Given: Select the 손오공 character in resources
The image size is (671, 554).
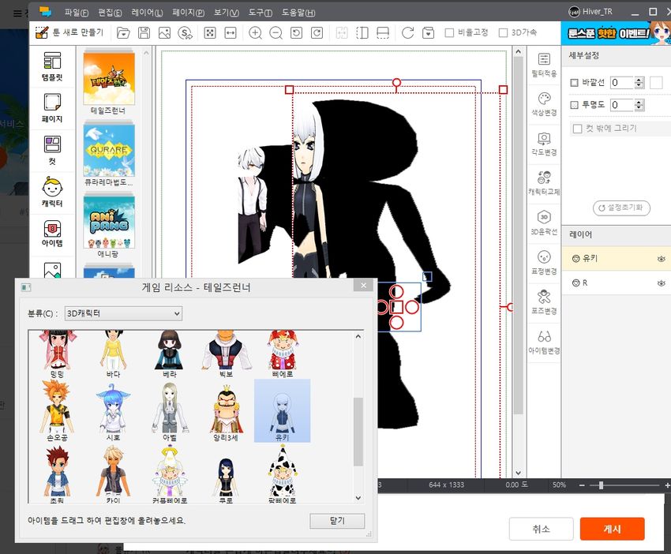Looking at the screenshot, I should (x=58, y=410).
